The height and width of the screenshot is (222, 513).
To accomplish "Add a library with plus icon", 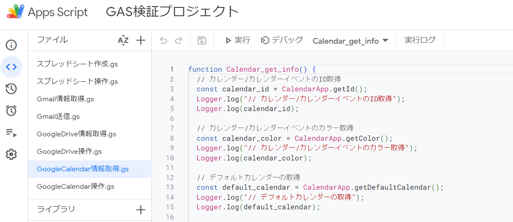I will (141, 210).
